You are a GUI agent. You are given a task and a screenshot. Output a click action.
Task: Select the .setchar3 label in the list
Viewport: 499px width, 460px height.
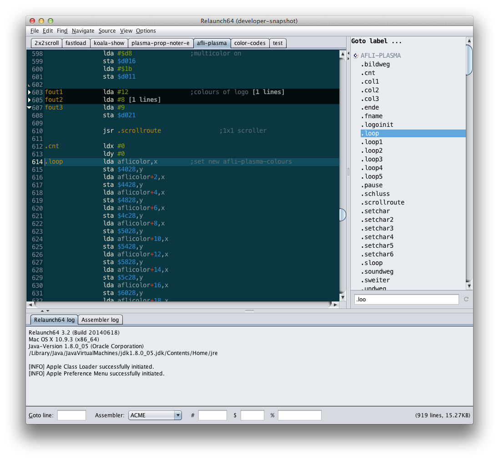[378, 228]
